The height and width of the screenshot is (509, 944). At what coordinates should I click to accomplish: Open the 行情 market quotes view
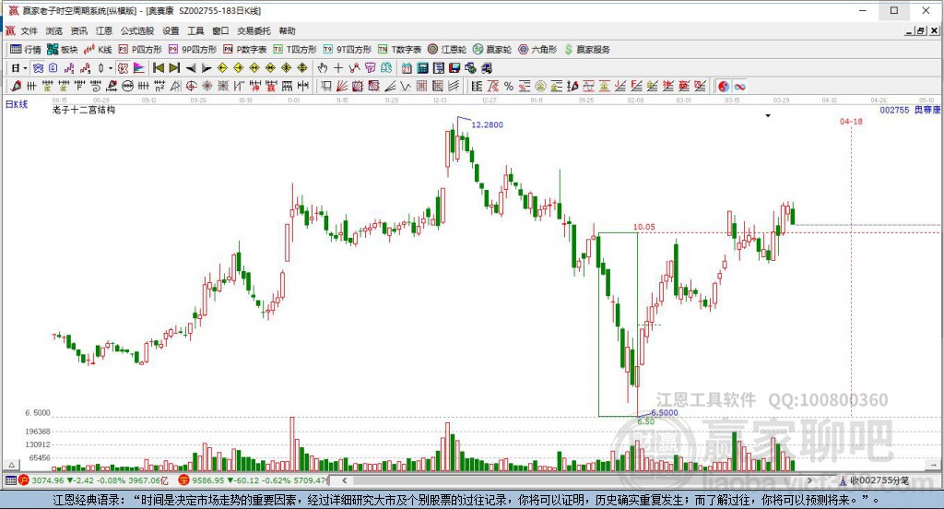(x=25, y=50)
